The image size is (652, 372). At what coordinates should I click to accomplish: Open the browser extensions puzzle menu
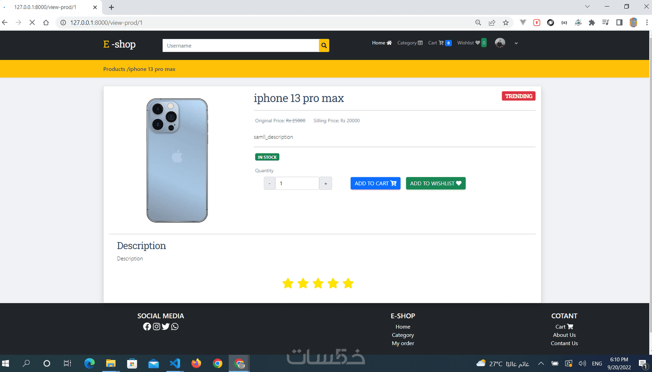click(x=592, y=23)
